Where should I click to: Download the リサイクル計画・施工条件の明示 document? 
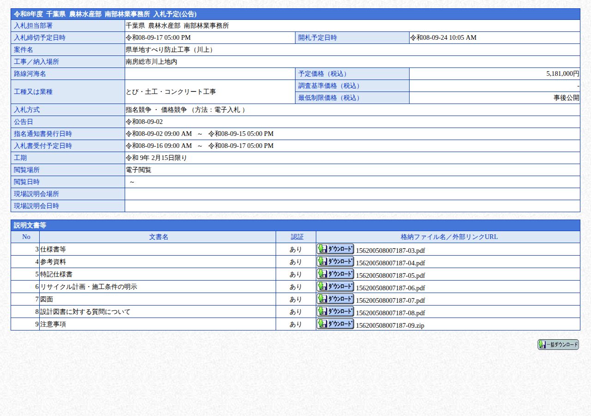335,286
